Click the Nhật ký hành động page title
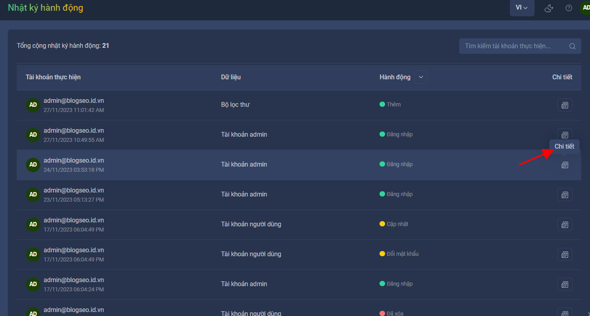This screenshot has height=316, width=590. 45,8
